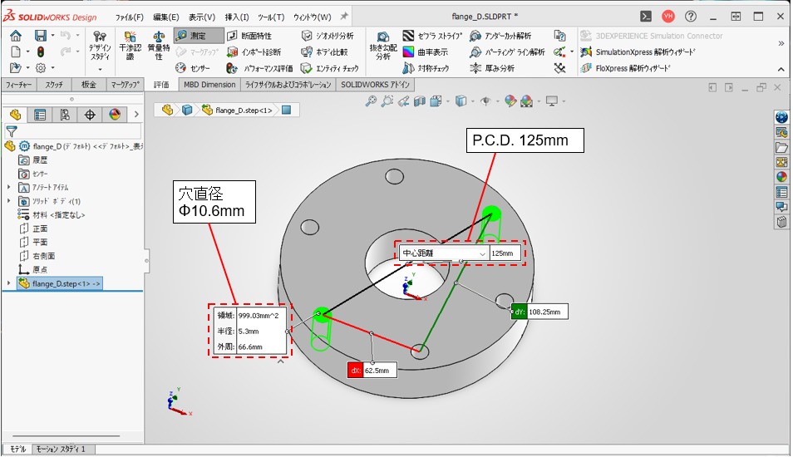Toggle the hide/show items eye icon

tap(486, 101)
